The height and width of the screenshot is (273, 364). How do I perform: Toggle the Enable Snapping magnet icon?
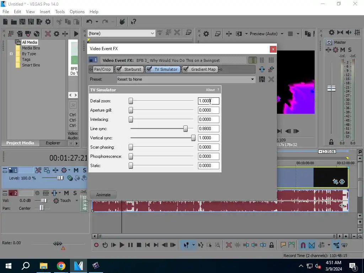[303, 245]
